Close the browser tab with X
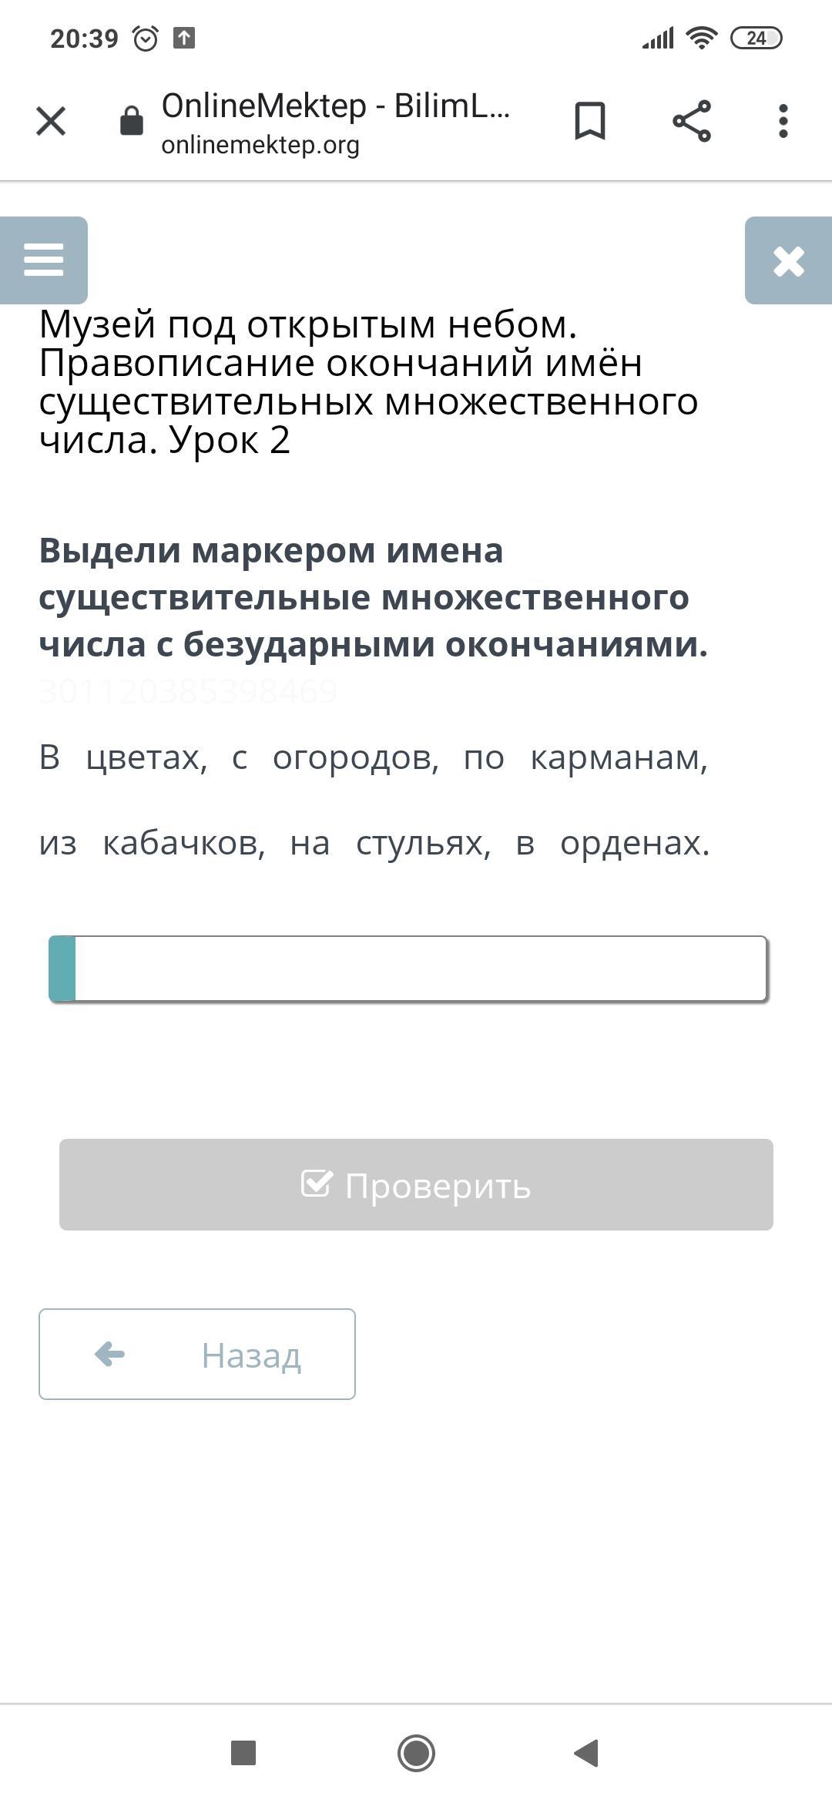The width and height of the screenshot is (832, 1803). pyautogui.click(x=51, y=121)
